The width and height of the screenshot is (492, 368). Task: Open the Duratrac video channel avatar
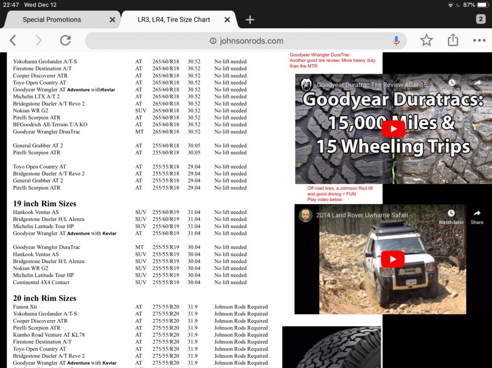pyautogui.click(x=306, y=84)
